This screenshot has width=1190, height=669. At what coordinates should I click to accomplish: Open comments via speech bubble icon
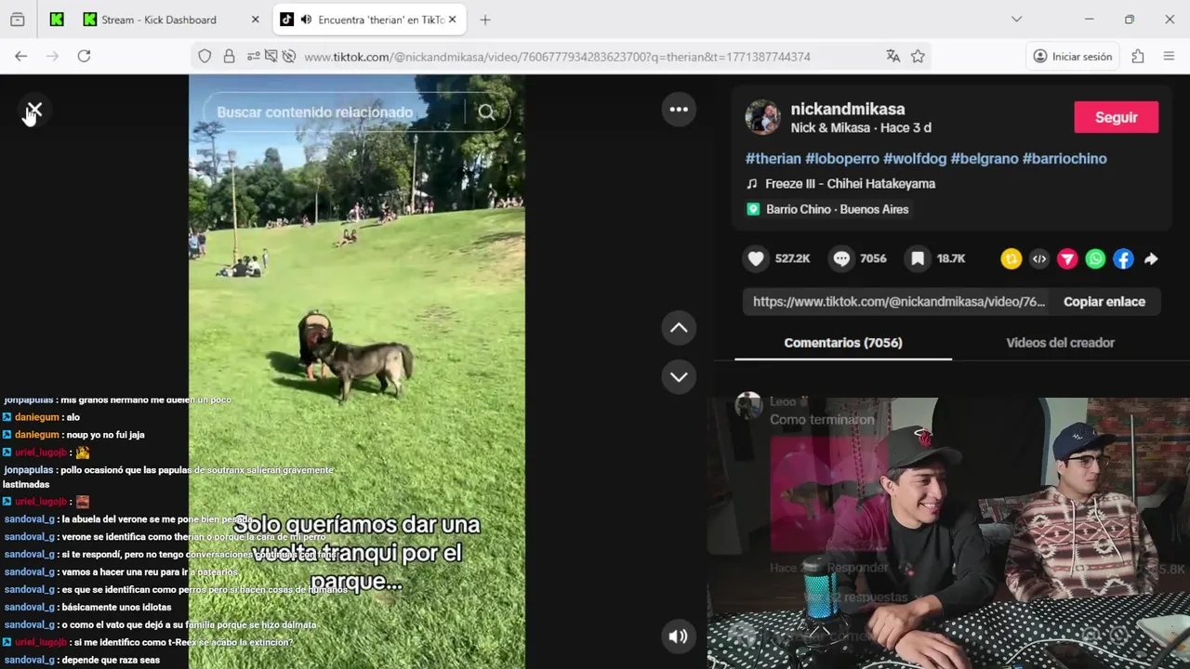coord(841,259)
